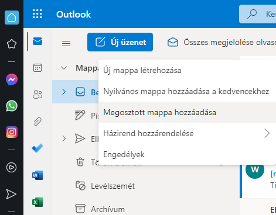Select the inbox folder icon
The image size is (276, 215).
click(80, 92)
